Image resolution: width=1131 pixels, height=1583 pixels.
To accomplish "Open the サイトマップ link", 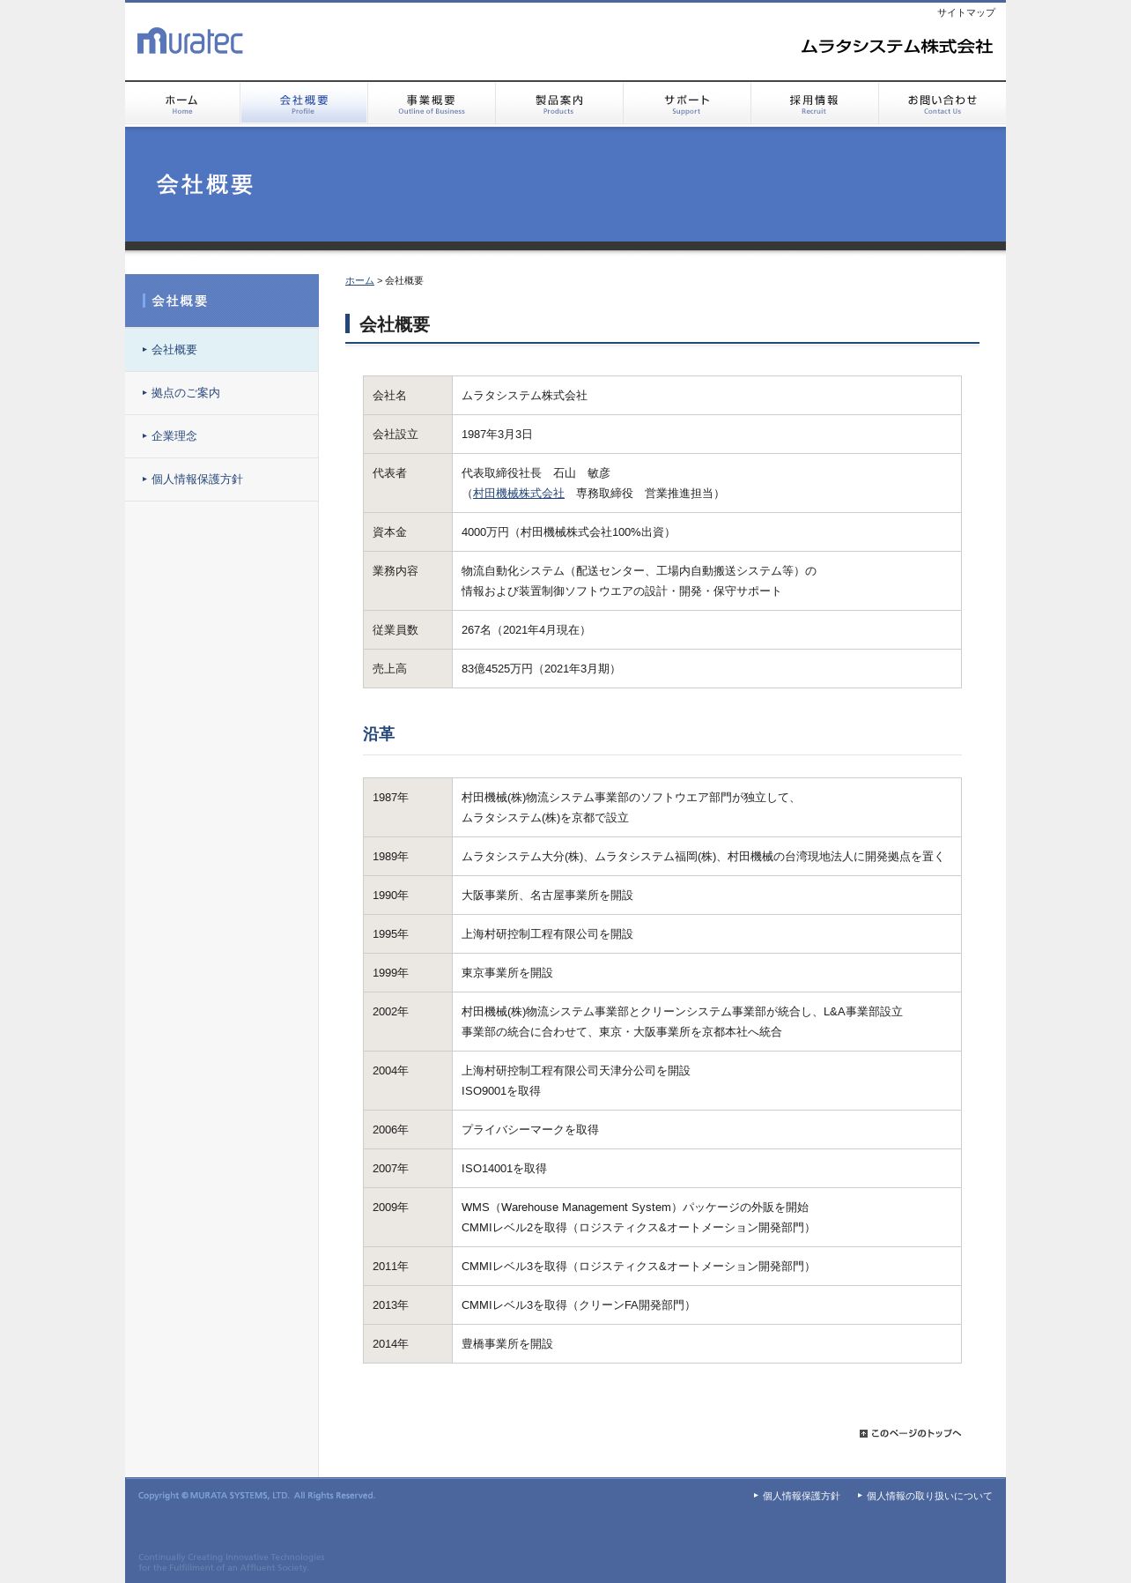I will click(x=965, y=12).
